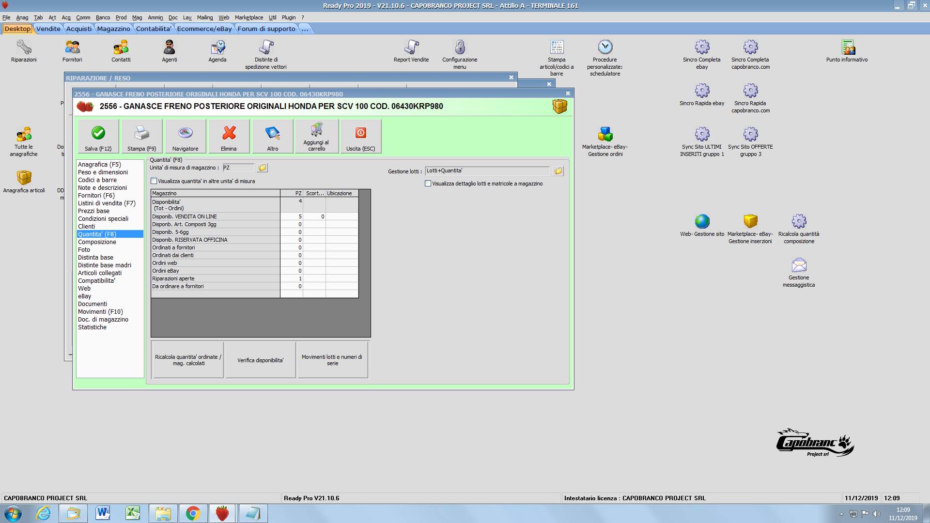Screen dimensions: 930x523
Task: Click Verifica disponibilita' button
Action: [261, 360]
